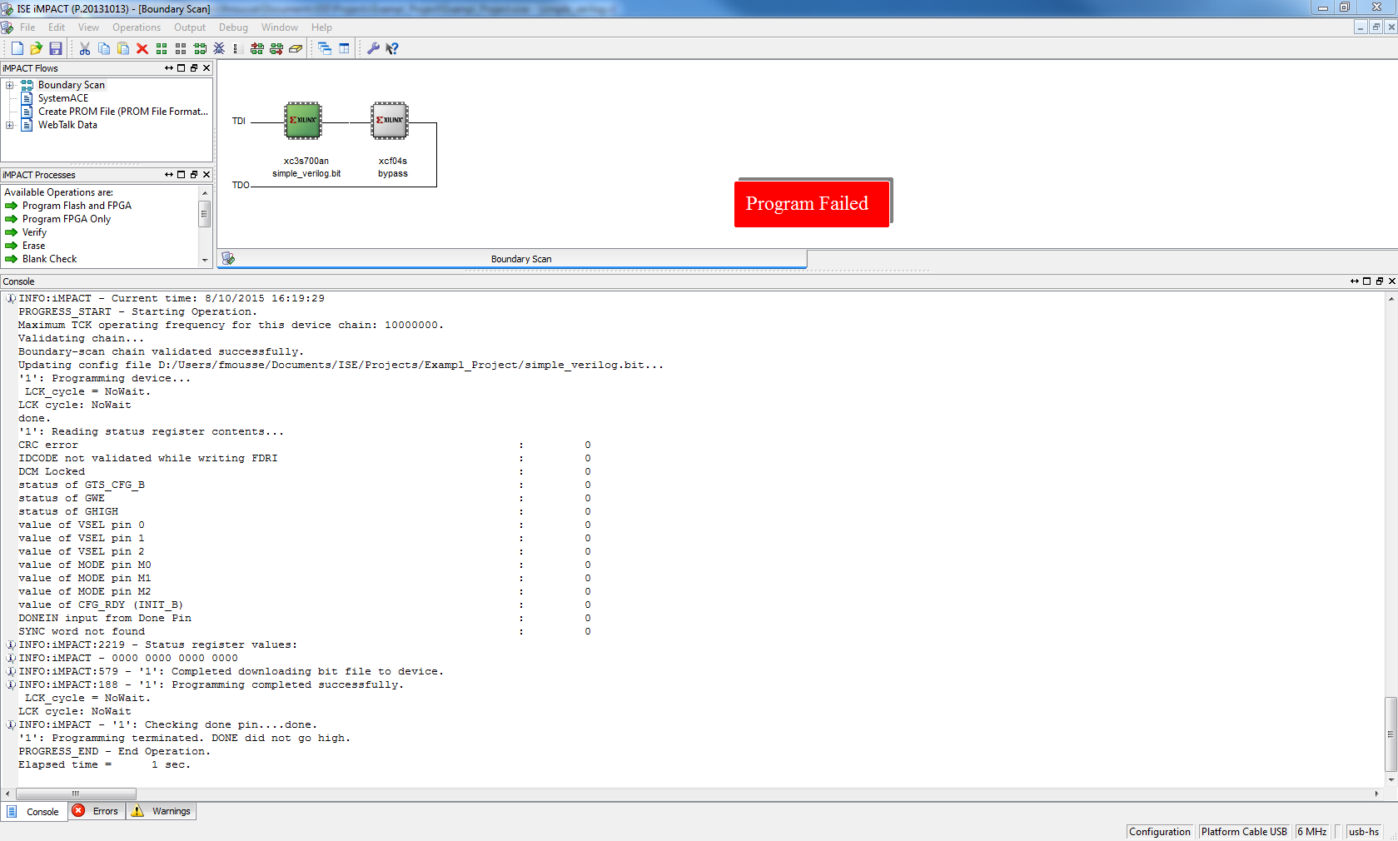Screen dimensions: 1398x841
Task: Click the yellow eraser toolbar icon
Action: click(296, 49)
